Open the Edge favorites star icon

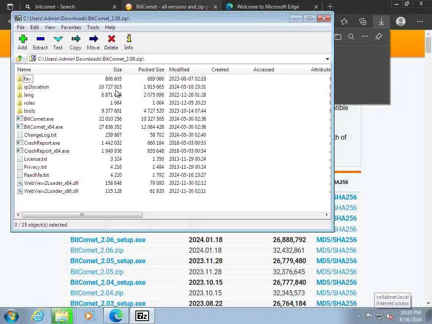click(x=344, y=22)
